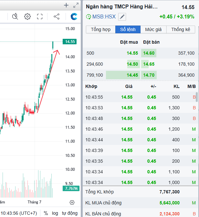Click the best ask price 14.60
The height and width of the screenshot is (217, 199).
point(149,53)
